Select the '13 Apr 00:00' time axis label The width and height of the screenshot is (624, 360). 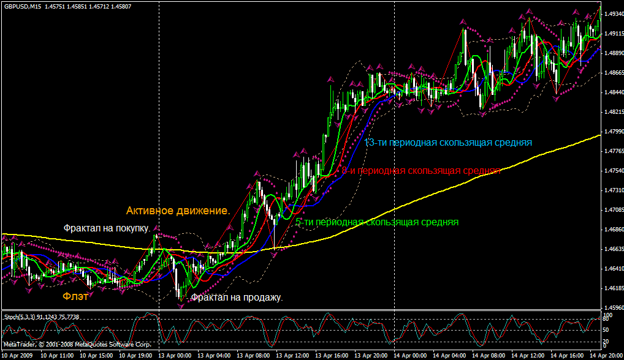[178, 355]
